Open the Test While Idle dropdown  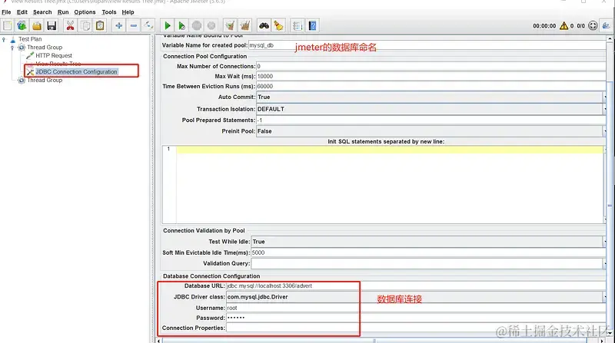click(x=429, y=242)
